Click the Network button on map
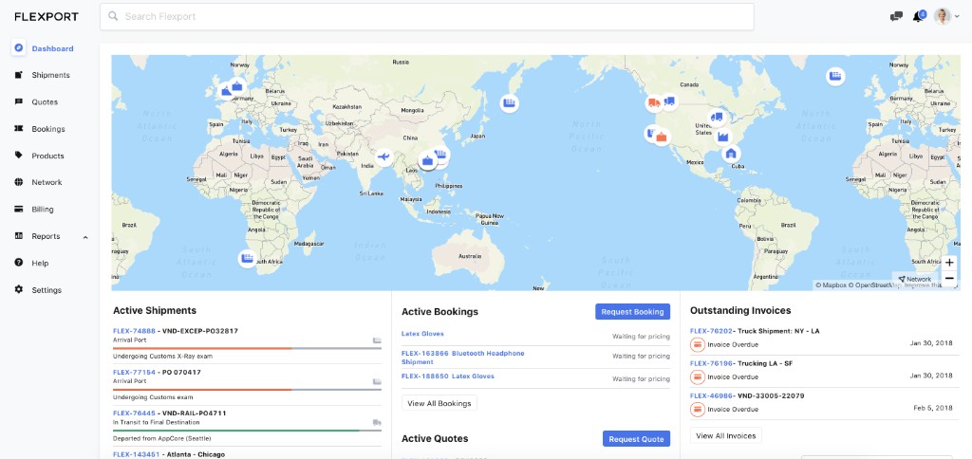The height and width of the screenshot is (459, 972). coord(915,280)
